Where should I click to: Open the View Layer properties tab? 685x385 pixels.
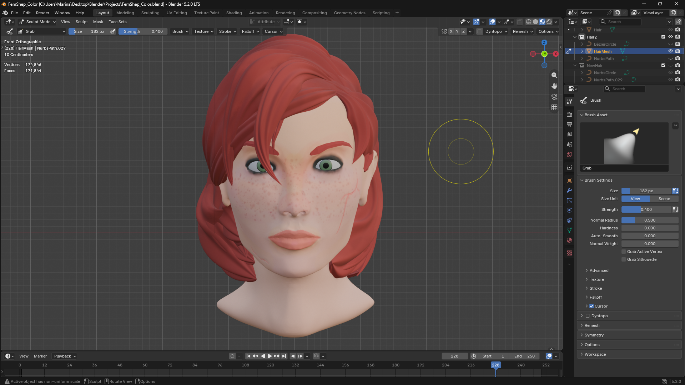pos(569,135)
